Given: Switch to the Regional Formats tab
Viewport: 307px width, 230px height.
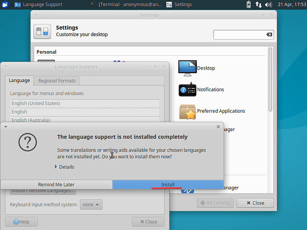Looking at the screenshot, I should click(57, 80).
